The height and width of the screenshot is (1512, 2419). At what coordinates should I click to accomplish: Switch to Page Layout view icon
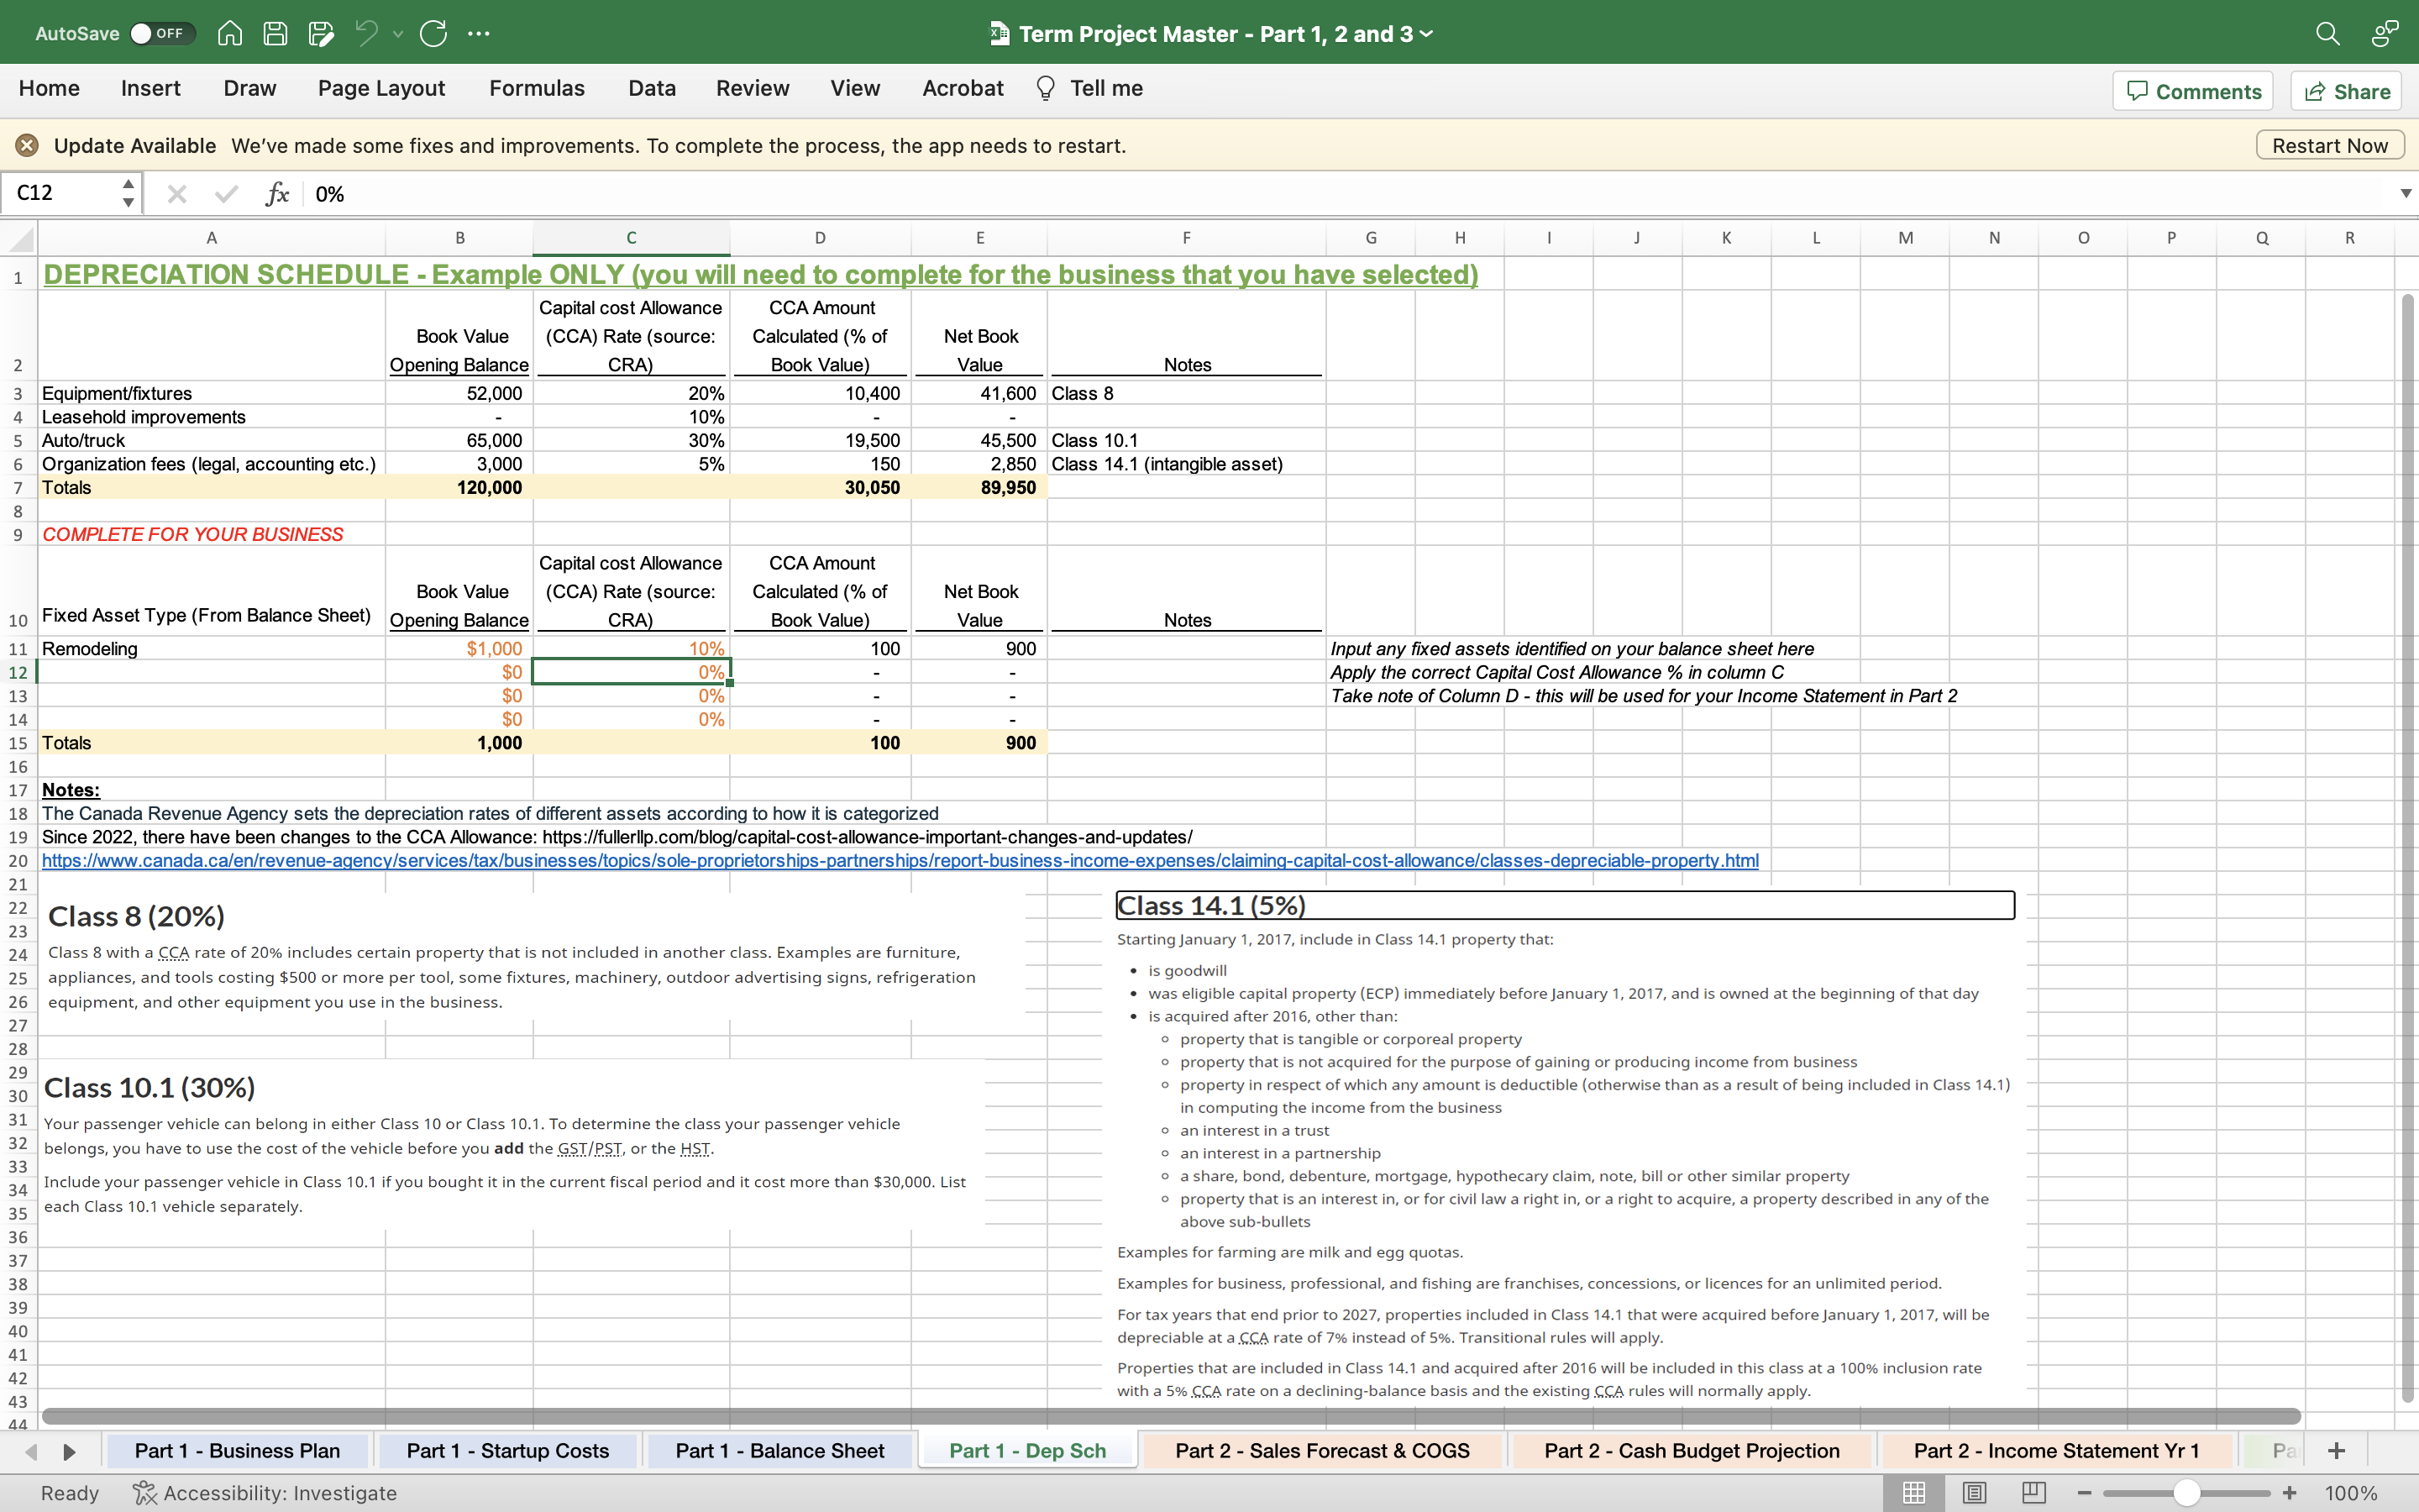[1973, 1492]
